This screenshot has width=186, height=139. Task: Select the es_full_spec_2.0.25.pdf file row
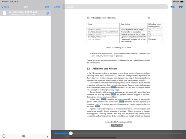click(x=26, y=13)
